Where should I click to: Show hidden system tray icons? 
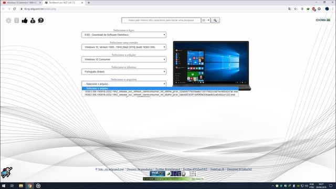(272, 186)
